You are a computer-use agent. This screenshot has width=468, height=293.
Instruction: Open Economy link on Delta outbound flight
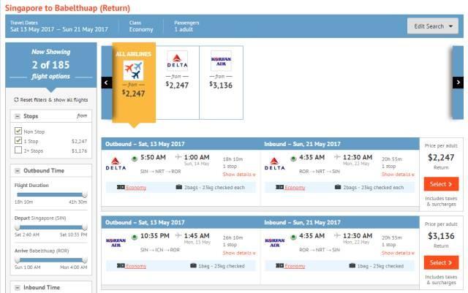136,187
